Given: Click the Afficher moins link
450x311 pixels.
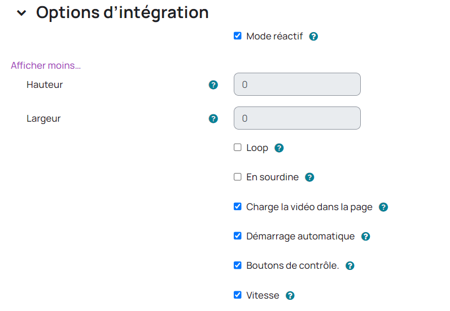Looking at the screenshot, I should pyautogui.click(x=46, y=65).
